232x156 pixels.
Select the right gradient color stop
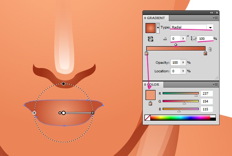pos(205,53)
